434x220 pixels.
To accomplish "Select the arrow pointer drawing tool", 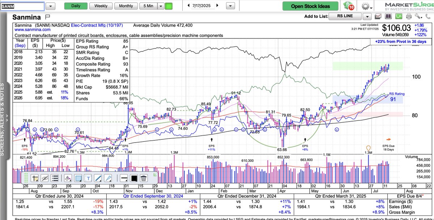I will [x=108, y=178].
